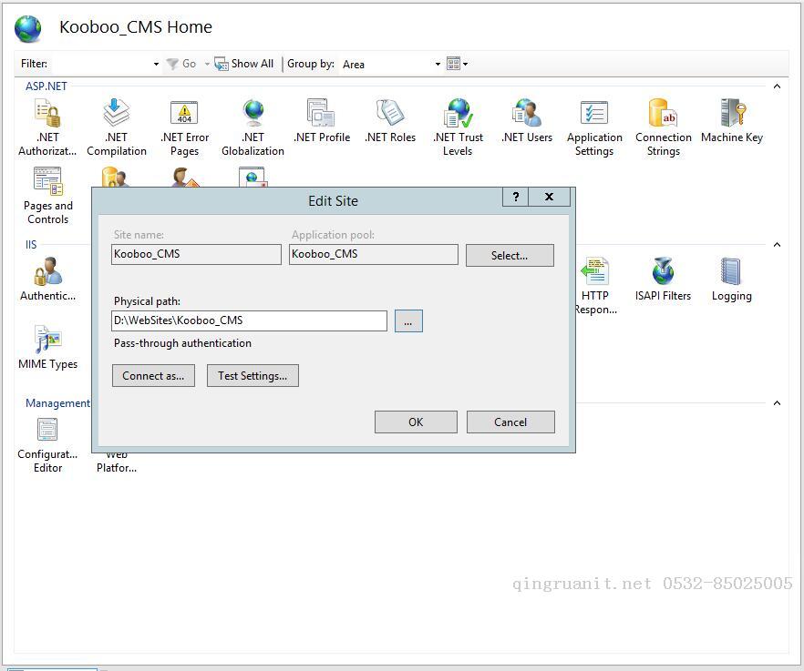This screenshot has width=804, height=671.
Task: Open the ISAPI Filters feature
Action: (663, 280)
